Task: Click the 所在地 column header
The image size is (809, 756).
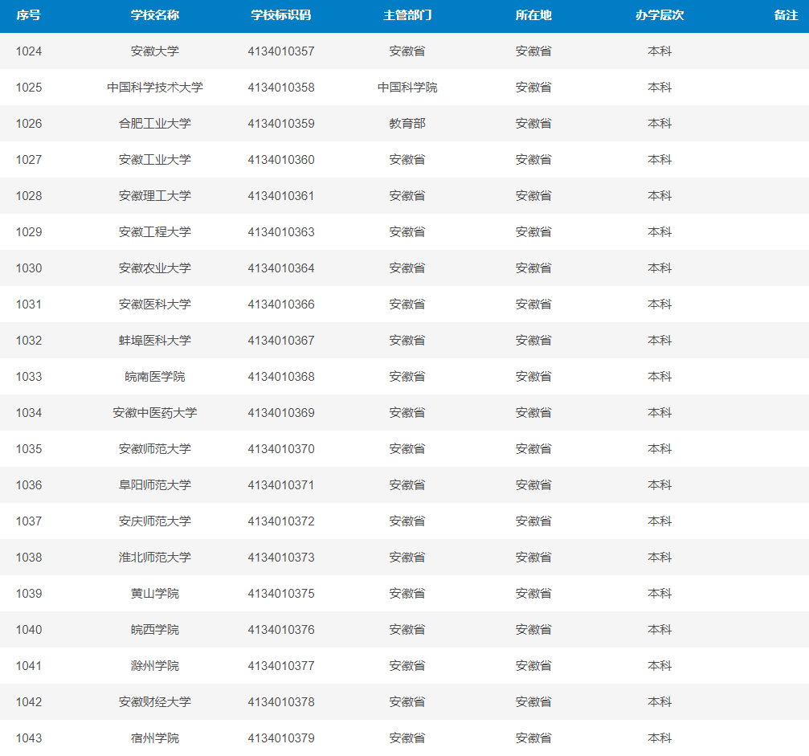Action: pyautogui.click(x=533, y=15)
